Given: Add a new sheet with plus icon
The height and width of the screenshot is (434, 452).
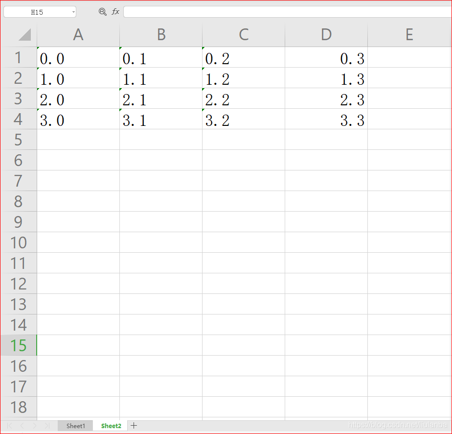Looking at the screenshot, I should (134, 425).
